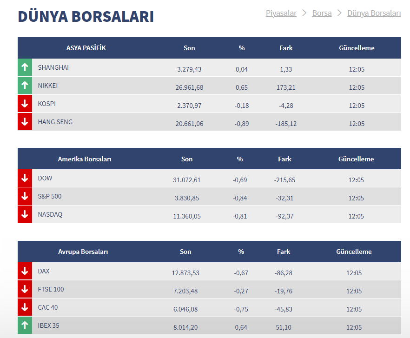Click the Fark column header in America table
The width and height of the screenshot is (410, 338).
tap(284, 159)
